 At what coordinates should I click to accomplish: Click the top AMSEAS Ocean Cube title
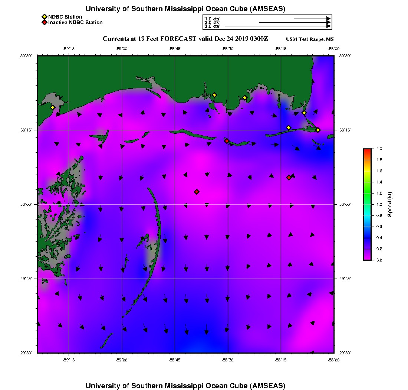(185, 9)
